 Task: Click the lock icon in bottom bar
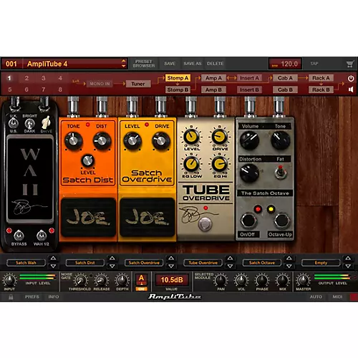11,297
